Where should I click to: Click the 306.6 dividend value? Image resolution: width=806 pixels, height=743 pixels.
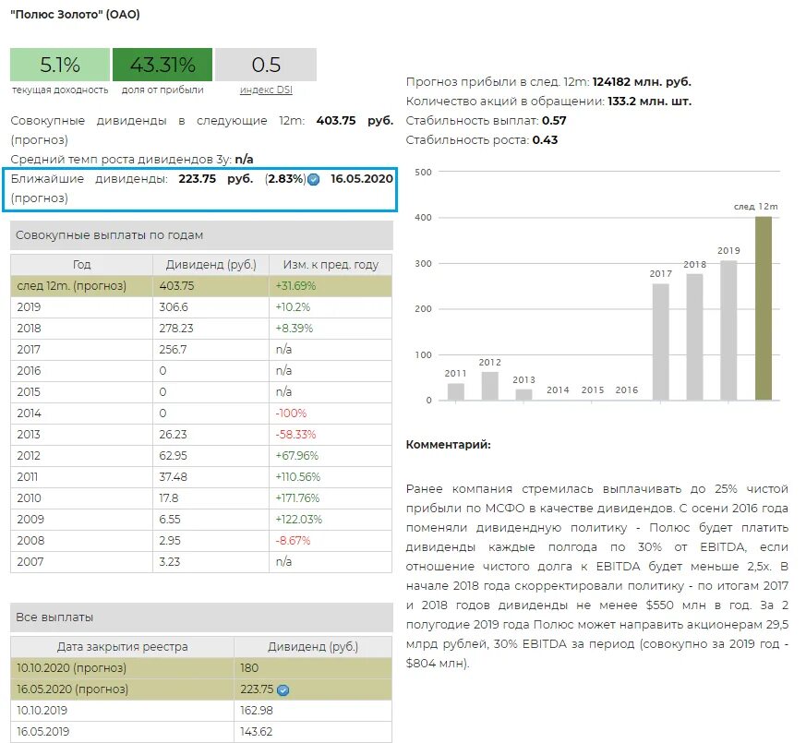(x=174, y=307)
